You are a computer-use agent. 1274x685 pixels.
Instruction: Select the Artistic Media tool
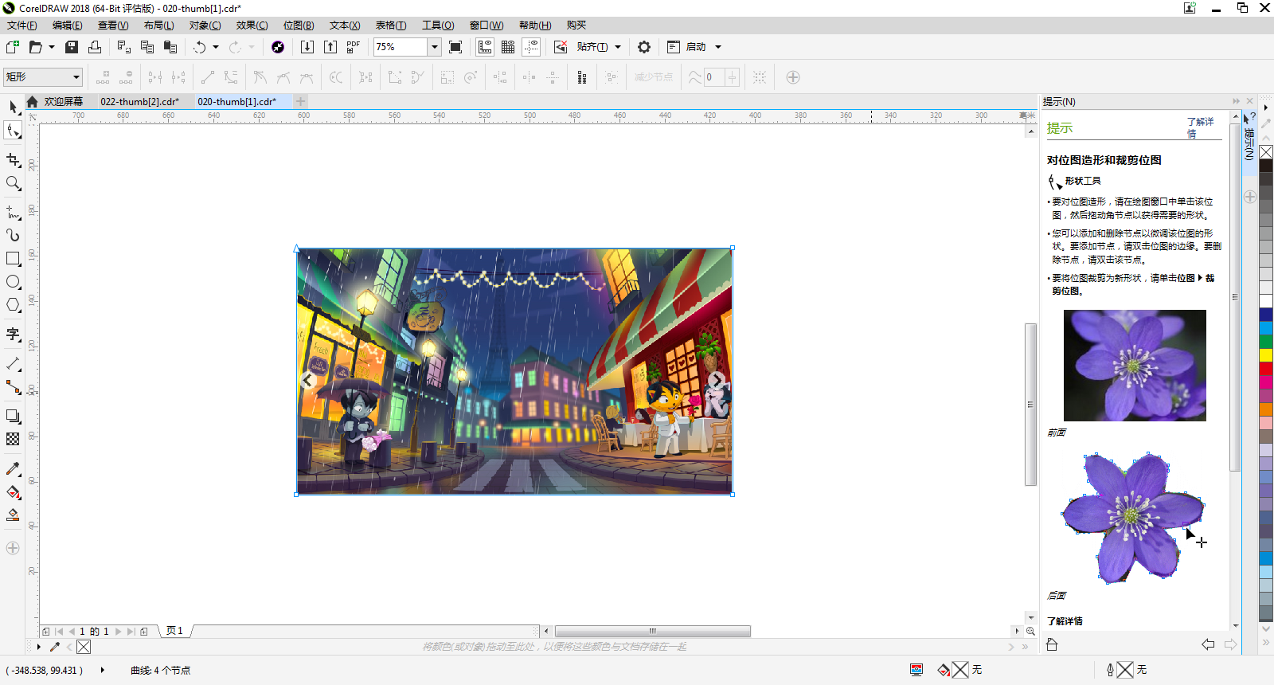(x=13, y=236)
